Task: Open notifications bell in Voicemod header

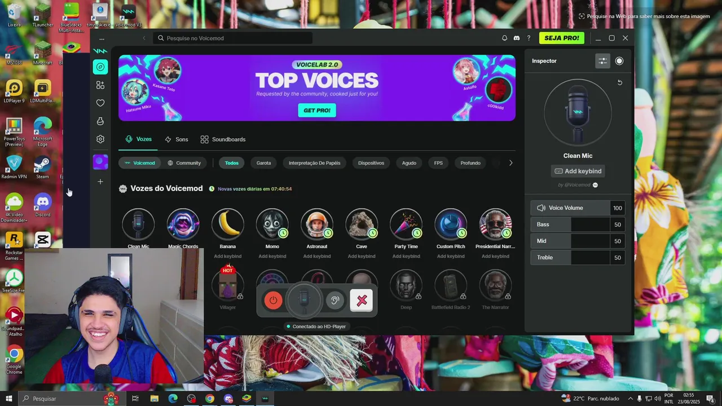Action: [x=504, y=38]
